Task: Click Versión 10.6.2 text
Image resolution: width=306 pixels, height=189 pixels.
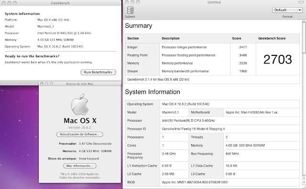Action: pyautogui.click(x=80, y=127)
